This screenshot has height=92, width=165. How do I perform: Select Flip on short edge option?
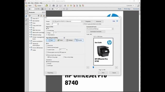(x=64, y=57)
